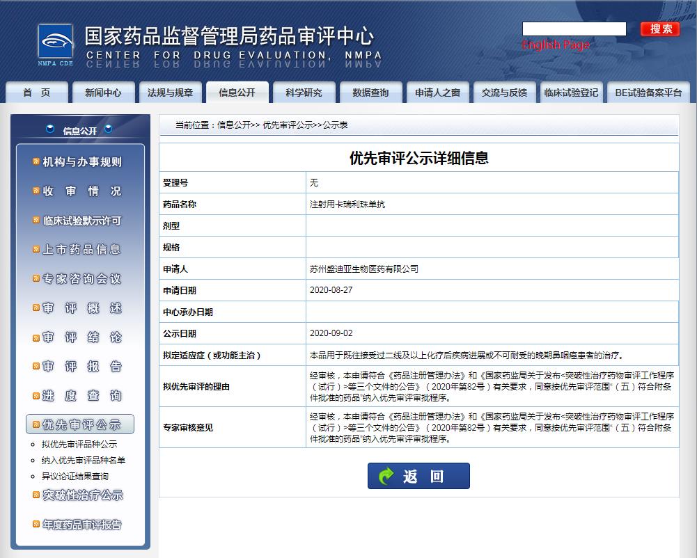Viewport: 697px width, 558px height.
Task: Click the red 搜索 button
Action: coord(660,29)
